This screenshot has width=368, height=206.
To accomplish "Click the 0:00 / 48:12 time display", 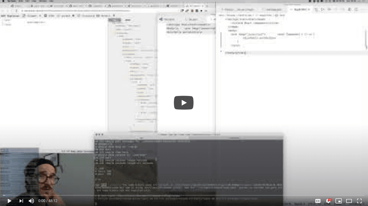I will (48, 201).
